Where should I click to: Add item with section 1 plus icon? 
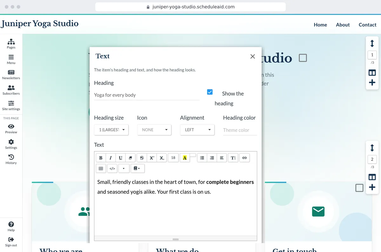pyautogui.click(x=372, y=83)
